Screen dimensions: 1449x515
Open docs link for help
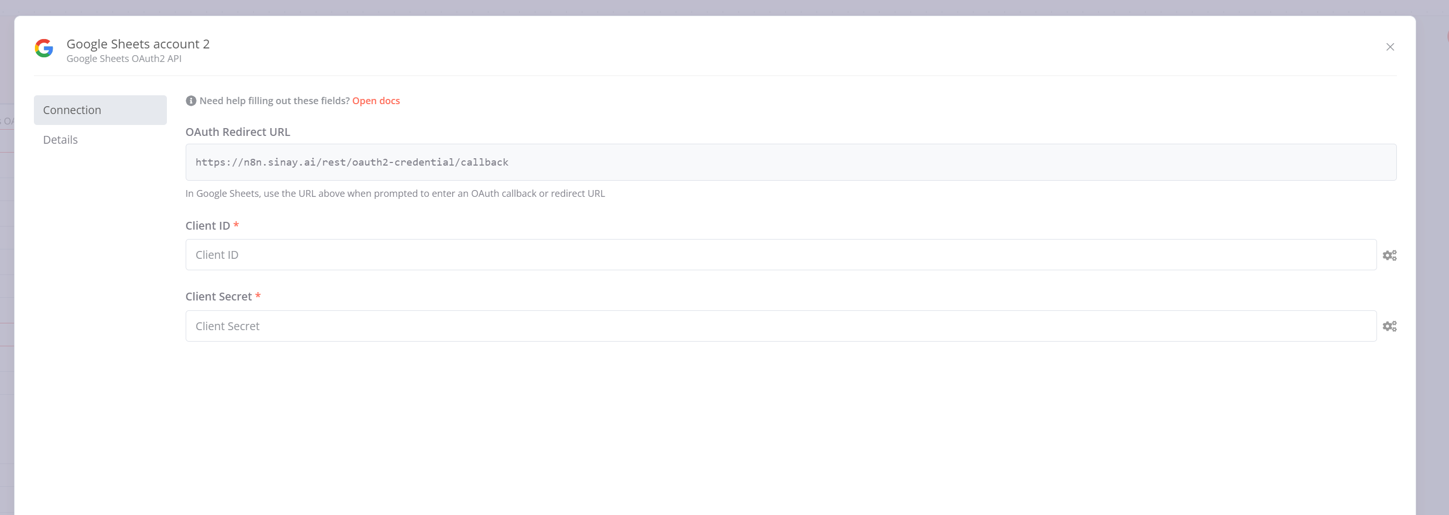point(376,101)
